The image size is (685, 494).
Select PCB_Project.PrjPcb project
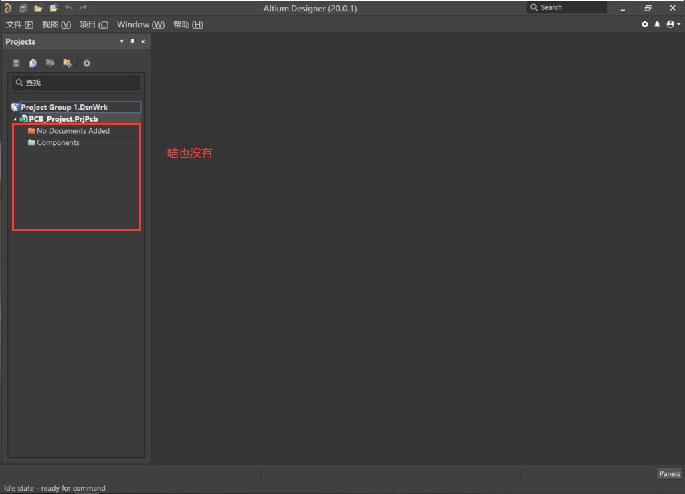(64, 119)
